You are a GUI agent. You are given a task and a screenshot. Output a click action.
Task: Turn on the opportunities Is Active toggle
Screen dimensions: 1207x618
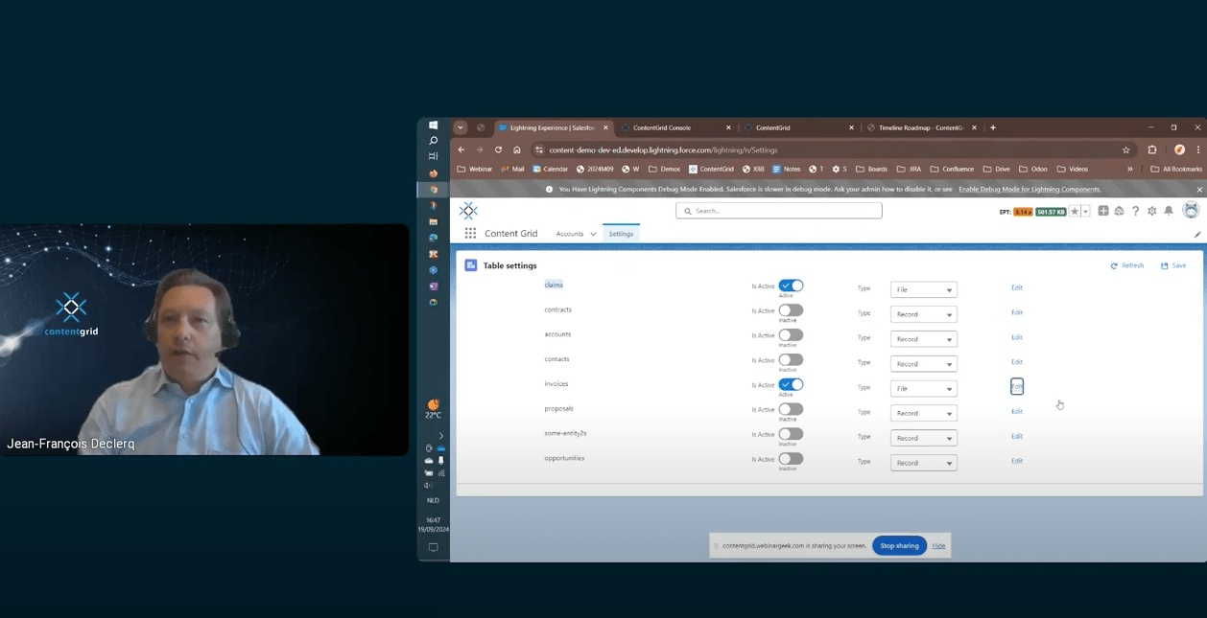(x=791, y=459)
